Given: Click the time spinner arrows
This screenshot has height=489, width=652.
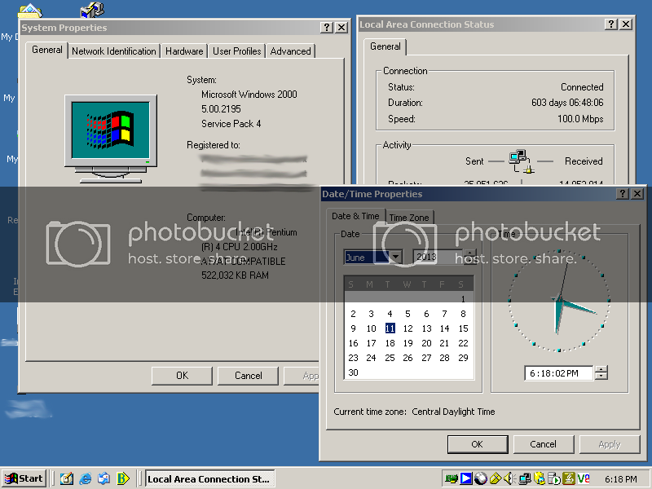Looking at the screenshot, I should [x=601, y=372].
